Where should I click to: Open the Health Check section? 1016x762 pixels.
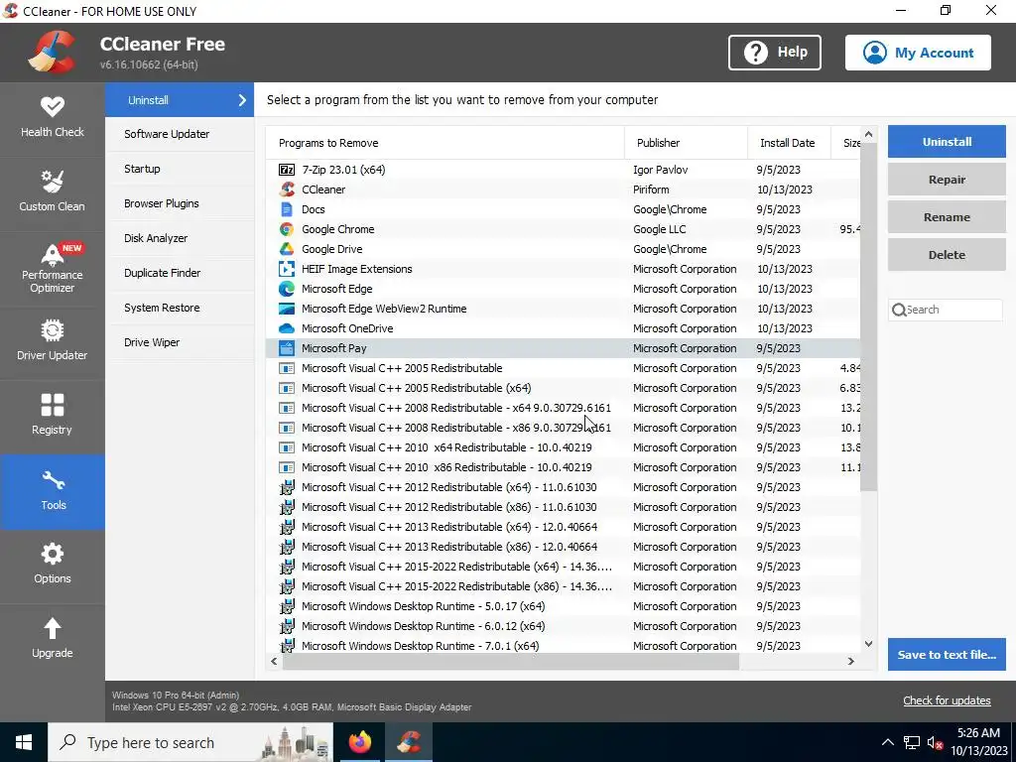[x=52, y=119]
